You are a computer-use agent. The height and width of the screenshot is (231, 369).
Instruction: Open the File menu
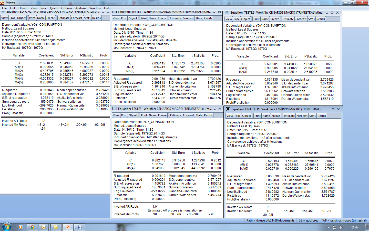click(4, 8)
